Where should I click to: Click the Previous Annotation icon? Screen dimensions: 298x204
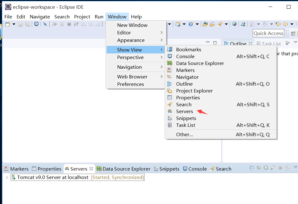pyautogui.click(x=265, y=24)
